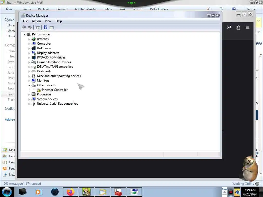The height and width of the screenshot is (197, 263).
Task: Expand the Display adapters node arrow
Action: coord(29,53)
